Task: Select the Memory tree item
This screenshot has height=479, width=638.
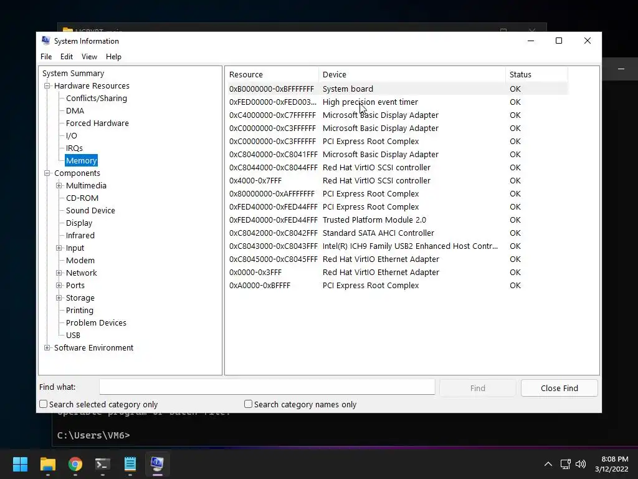Action: [x=82, y=160]
